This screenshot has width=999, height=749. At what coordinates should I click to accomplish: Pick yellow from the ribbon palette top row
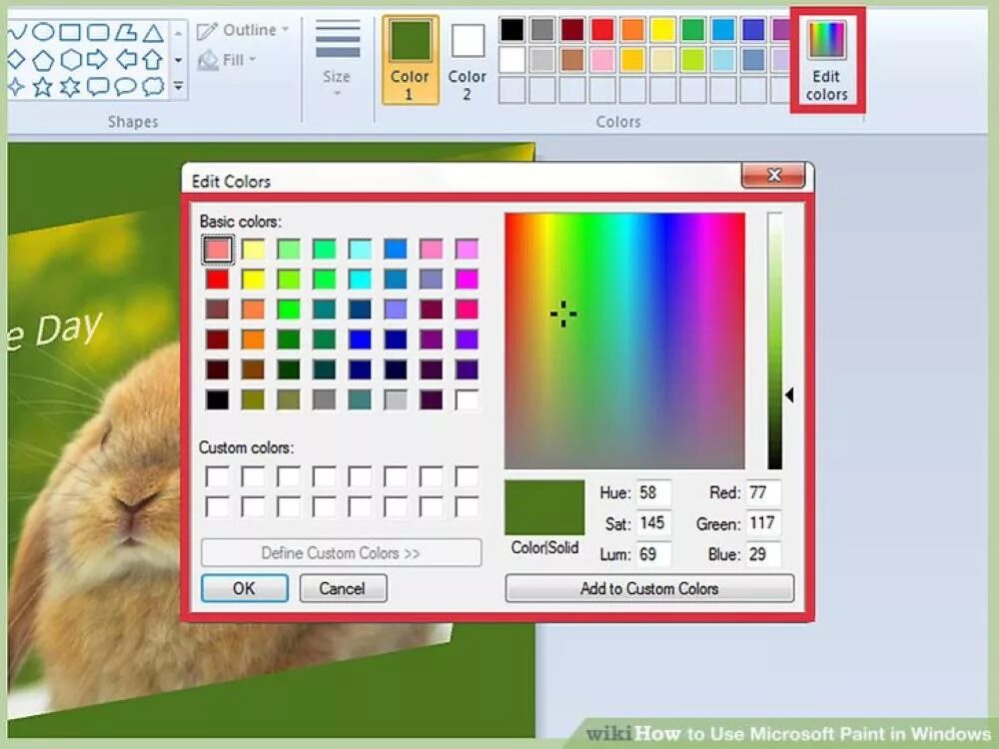663,29
